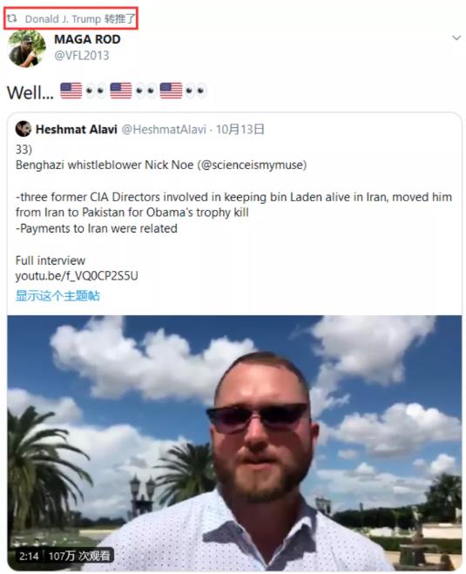This screenshot has height=574, width=466.
Task: Open MAGA ROD's profile avatar
Action: point(27,49)
